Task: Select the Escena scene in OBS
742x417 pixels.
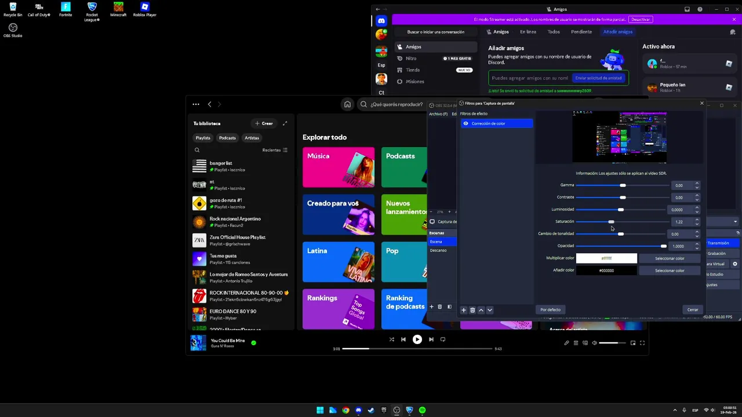Action: pyautogui.click(x=442, y=242)
